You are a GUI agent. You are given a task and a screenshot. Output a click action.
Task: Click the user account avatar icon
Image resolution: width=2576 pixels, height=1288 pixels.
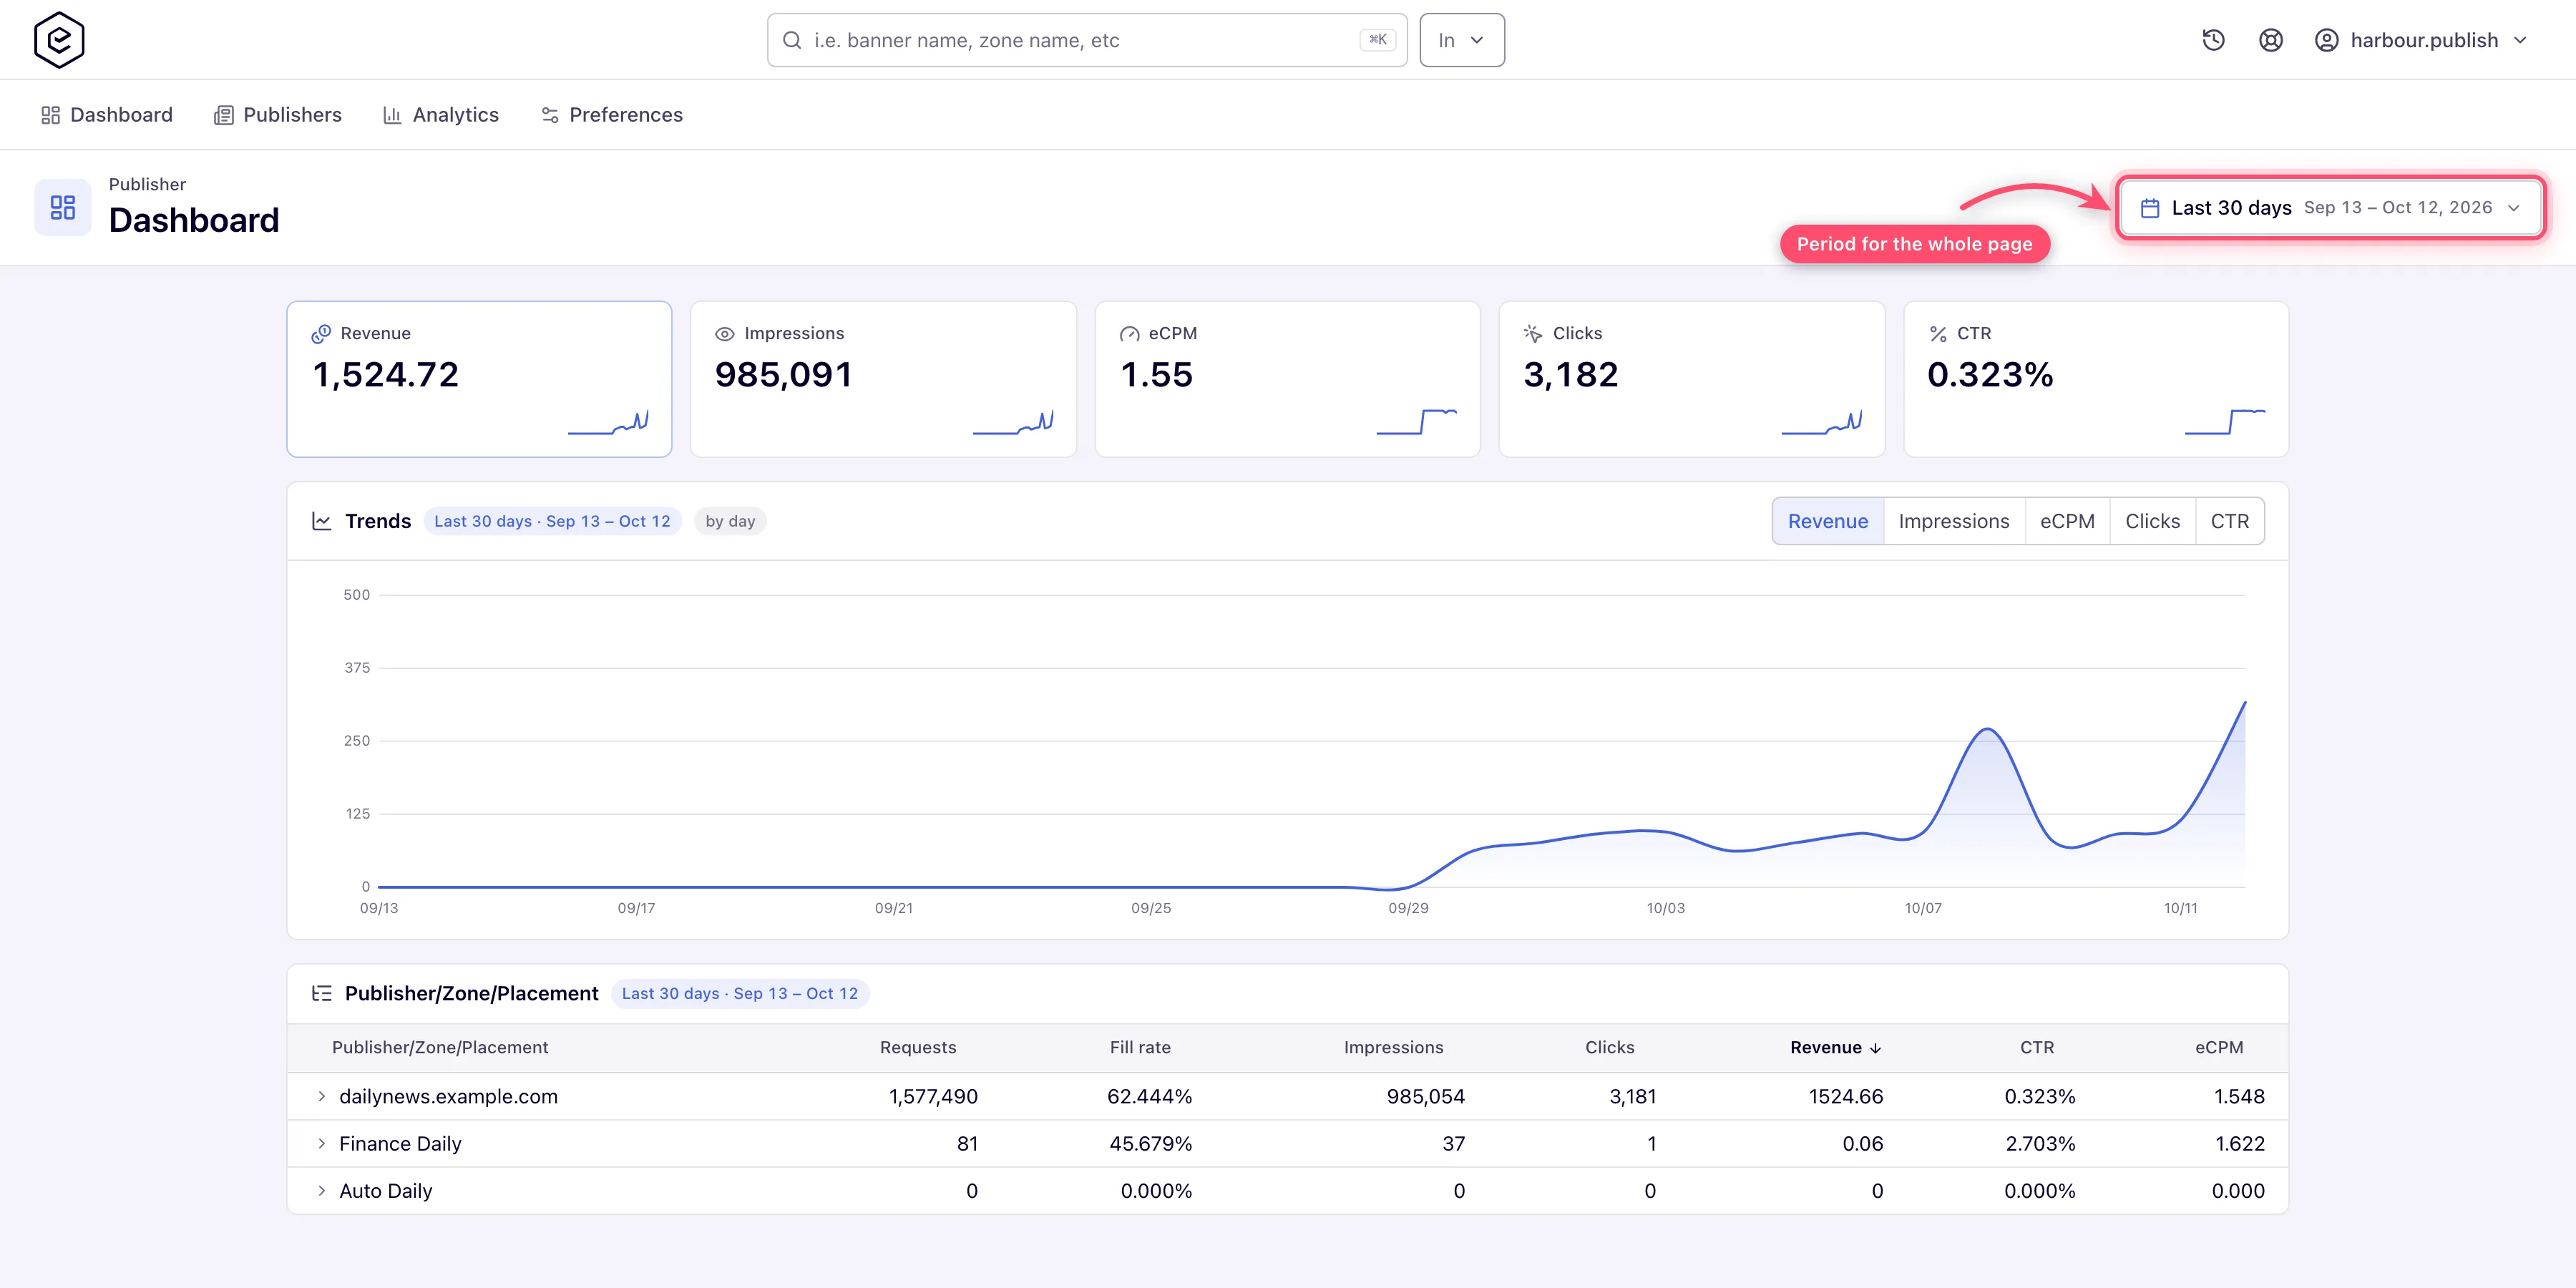point(2327,40)
